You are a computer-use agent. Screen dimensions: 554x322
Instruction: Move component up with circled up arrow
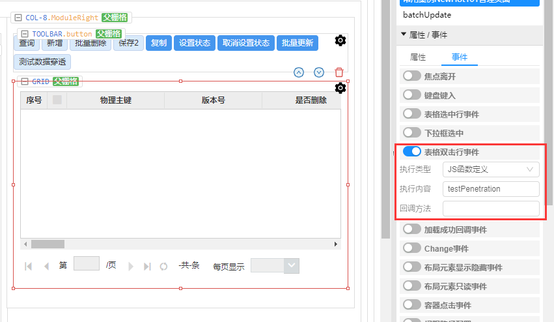click(299, 72)
